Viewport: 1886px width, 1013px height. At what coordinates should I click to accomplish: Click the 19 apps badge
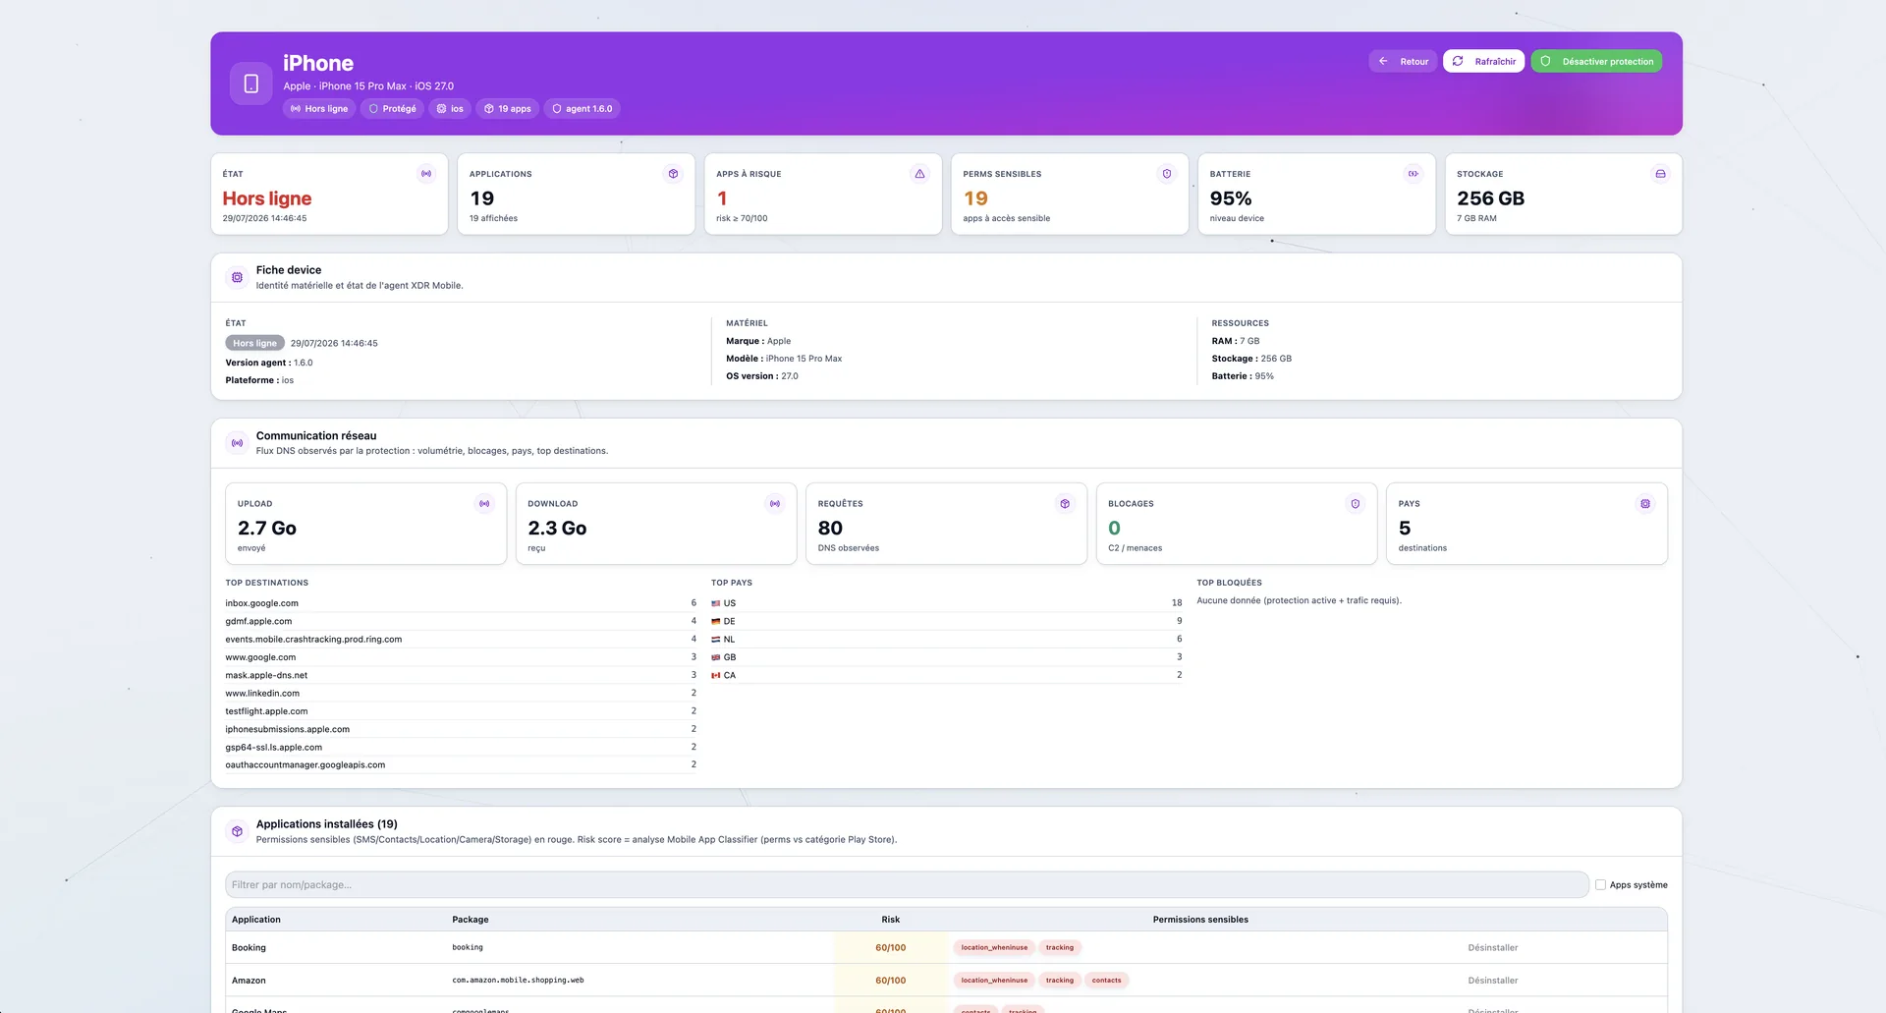[x=508, y=109]
